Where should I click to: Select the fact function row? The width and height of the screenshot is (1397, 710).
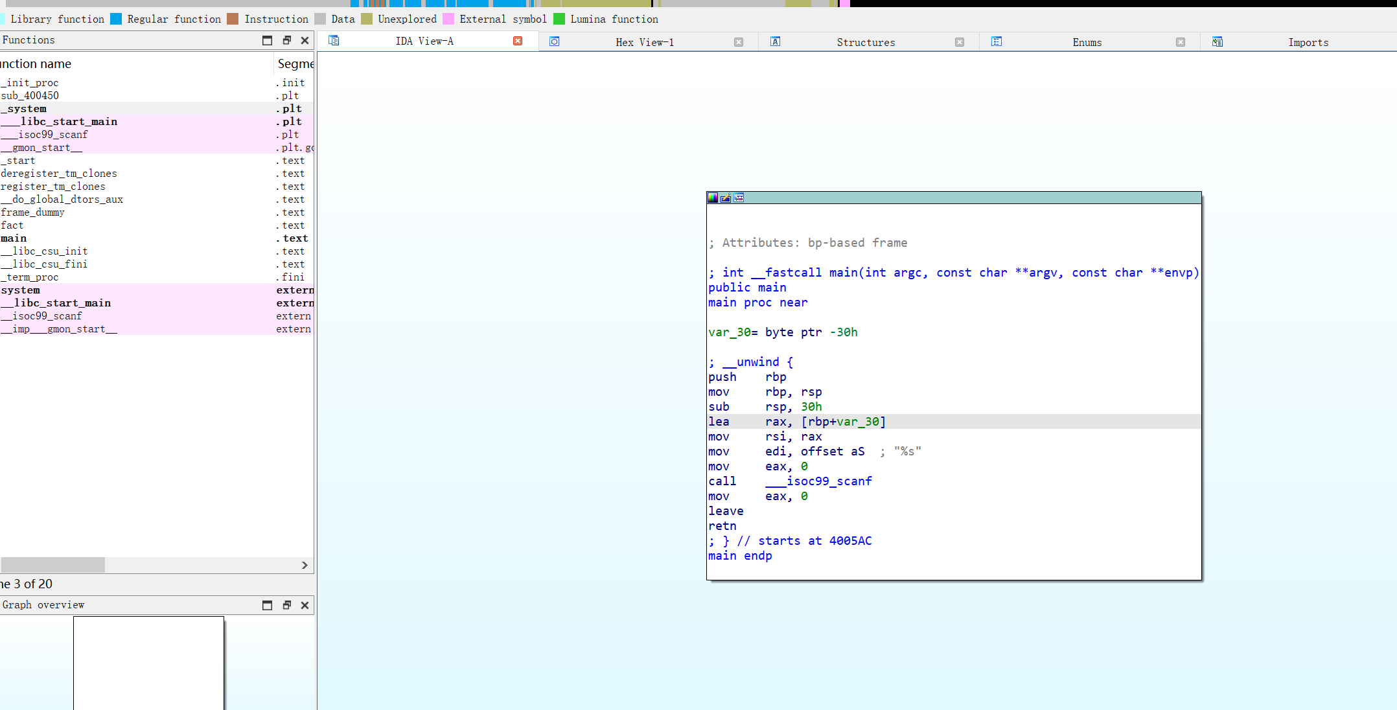(157, 225)
